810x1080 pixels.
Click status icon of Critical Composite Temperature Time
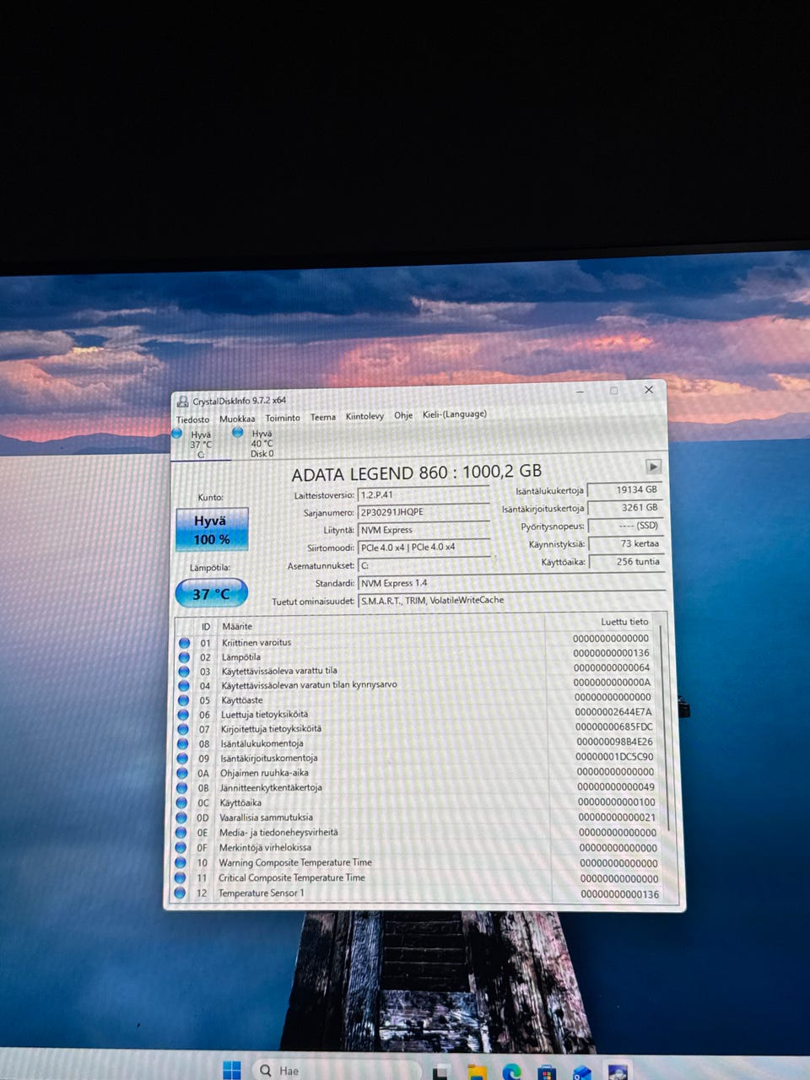click(180, 878)
